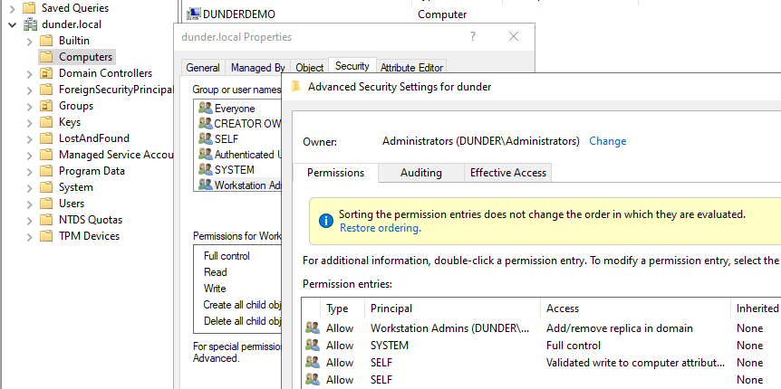Switch to the Effective Access tab
Viewport: 781px width, 389px height.
[508, 173]
